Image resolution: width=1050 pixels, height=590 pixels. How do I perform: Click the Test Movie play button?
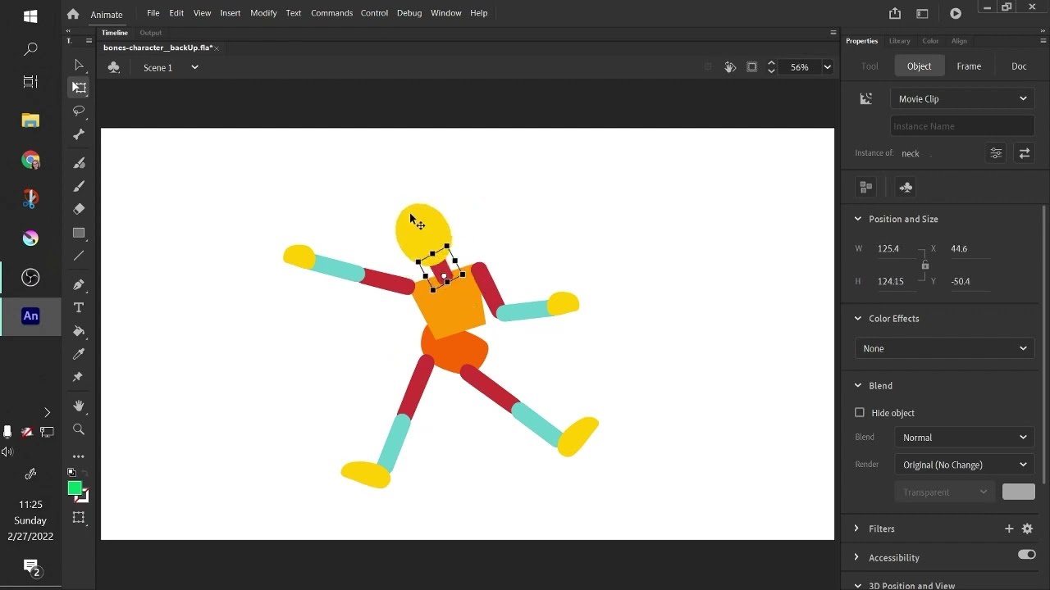(956, 13)
